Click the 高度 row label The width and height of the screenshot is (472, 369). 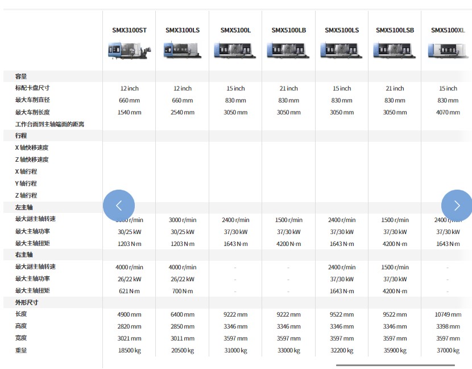(x=21, y=326)
